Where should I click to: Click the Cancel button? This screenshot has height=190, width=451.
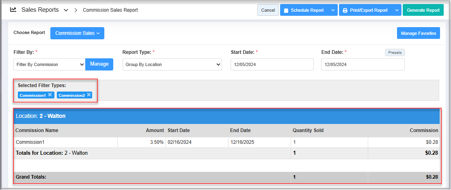[268, 10]
